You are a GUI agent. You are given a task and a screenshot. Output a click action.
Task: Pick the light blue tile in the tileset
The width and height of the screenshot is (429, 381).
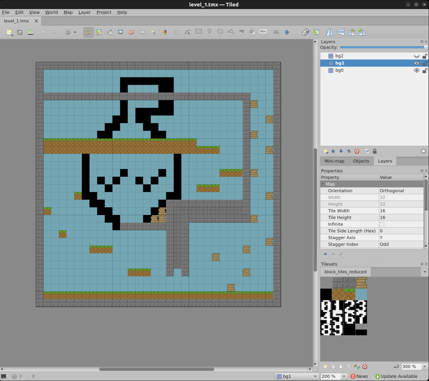361,294
